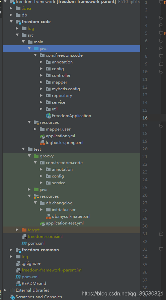Viewport: 166px width, 300px height.
Task: Select the config package under groovy
Action: pos(58,176)
